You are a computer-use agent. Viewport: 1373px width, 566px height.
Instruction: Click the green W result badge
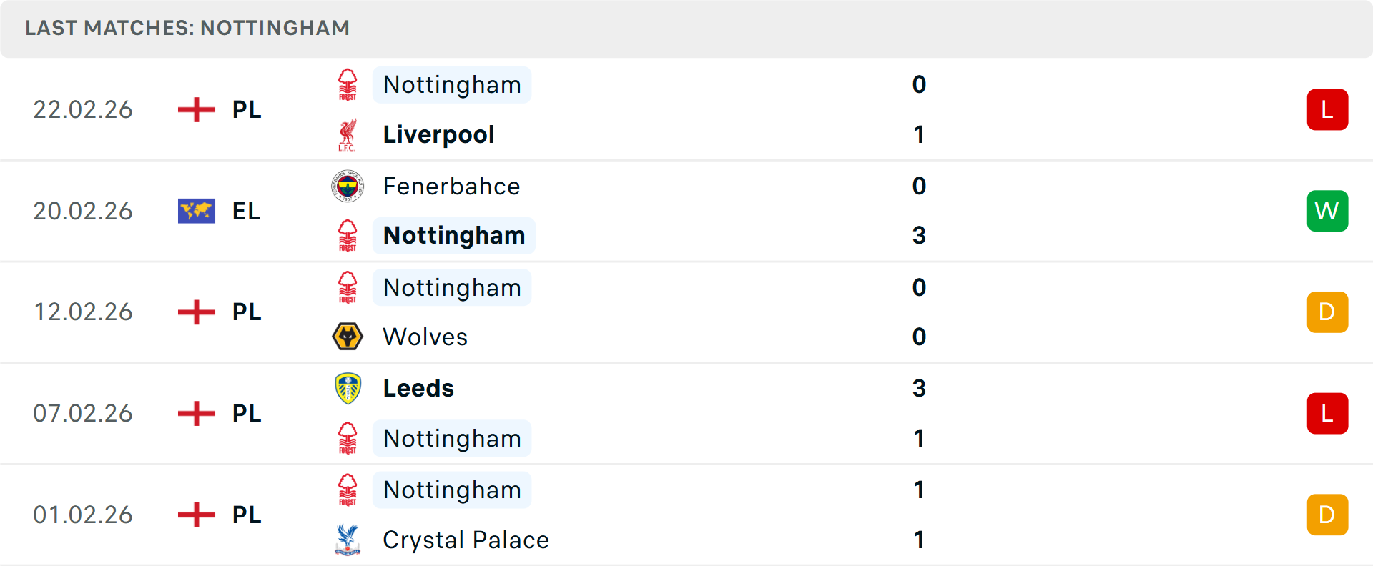coord(1327,211)
